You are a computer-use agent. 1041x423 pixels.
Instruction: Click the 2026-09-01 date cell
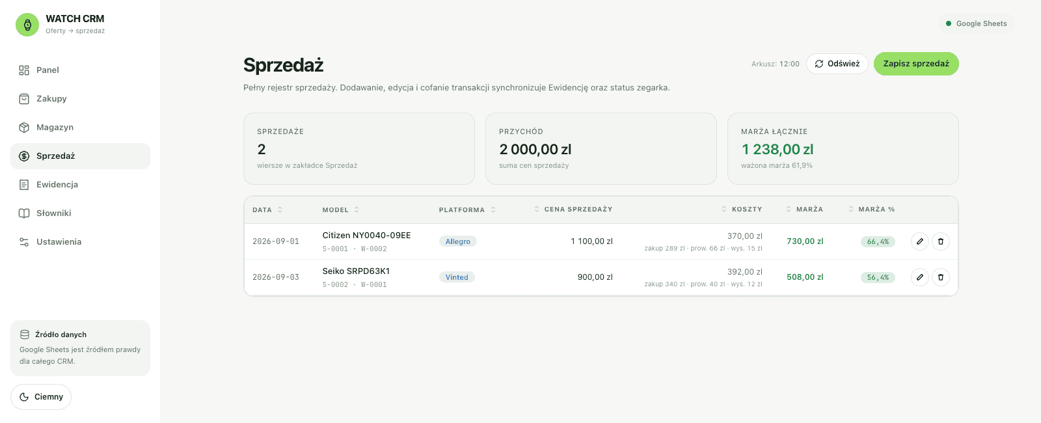(276, 241)
